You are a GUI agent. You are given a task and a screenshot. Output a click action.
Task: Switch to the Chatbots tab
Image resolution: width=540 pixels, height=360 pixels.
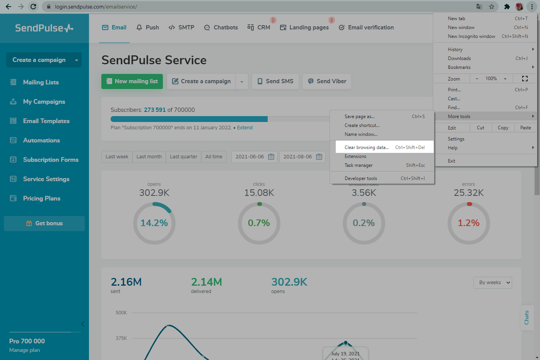[221, 27]
